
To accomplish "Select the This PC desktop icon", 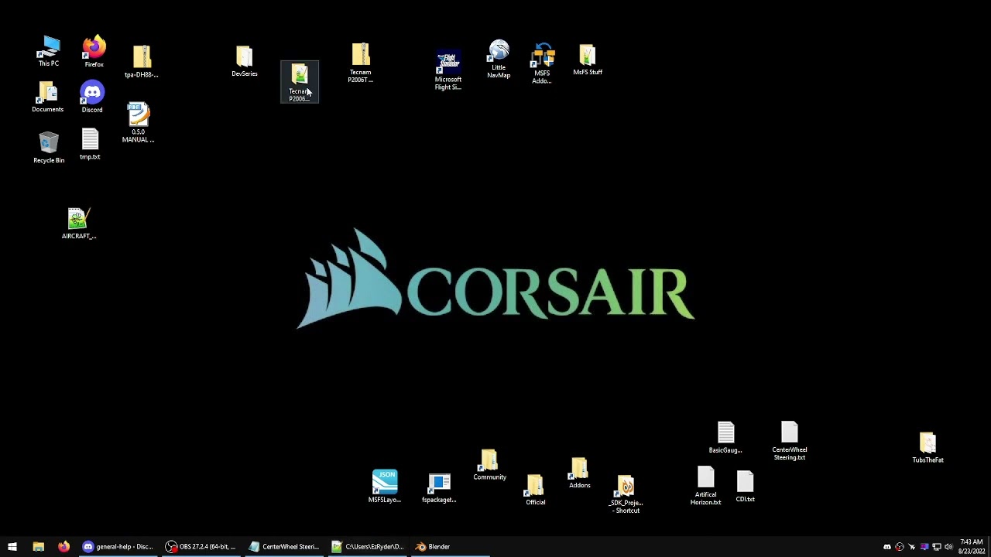I will tap(49, 51).
